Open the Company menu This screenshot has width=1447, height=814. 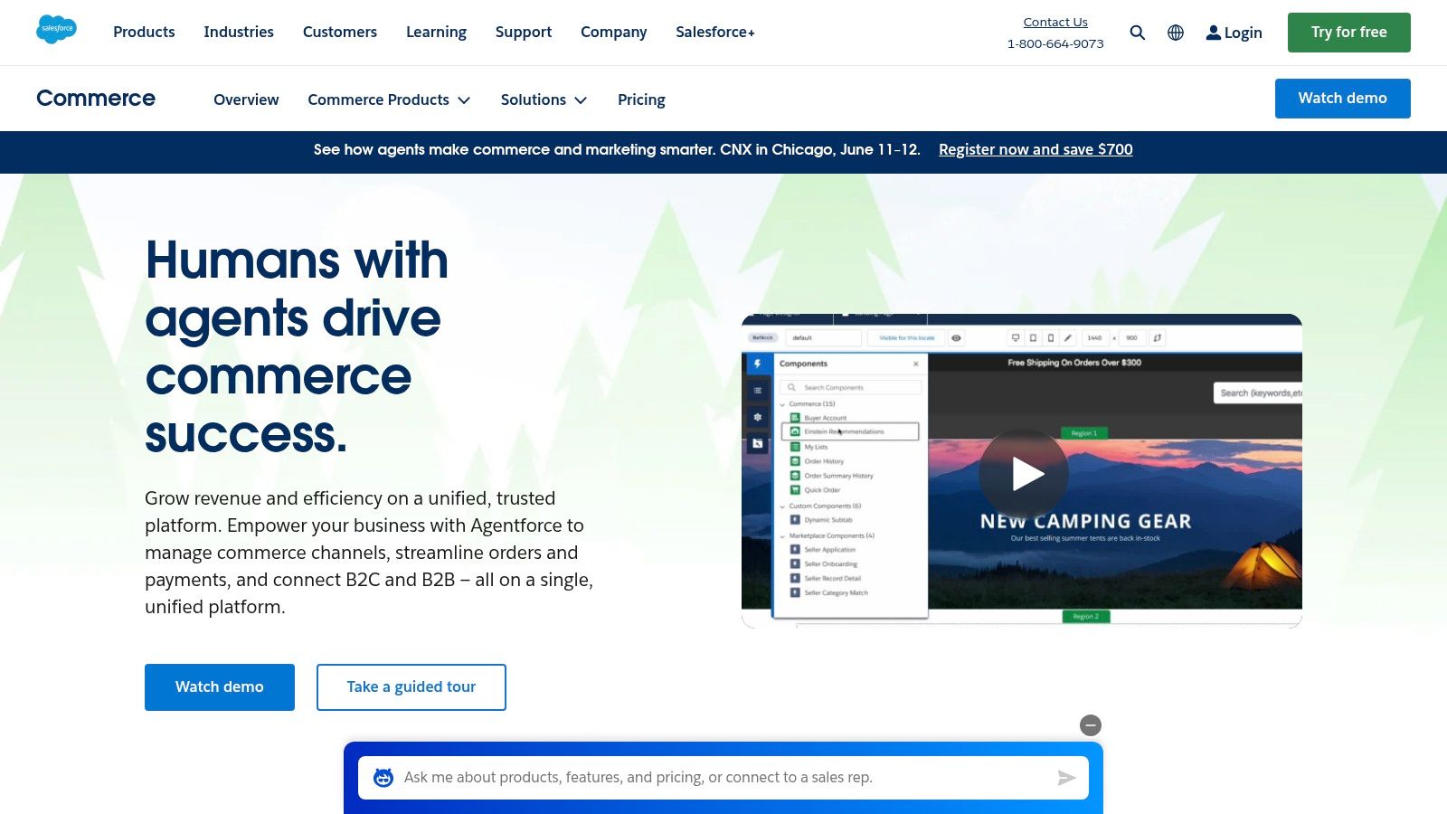(x=614, y=32)
